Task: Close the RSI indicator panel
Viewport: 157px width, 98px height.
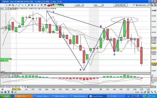Action: pyautogui.click(x=28, y=87)
